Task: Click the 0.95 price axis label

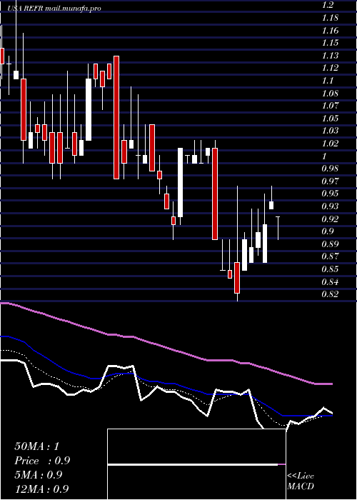Action: click(x=330, y=194)
